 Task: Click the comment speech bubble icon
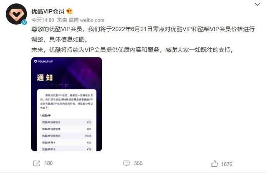tap(126, 163)
